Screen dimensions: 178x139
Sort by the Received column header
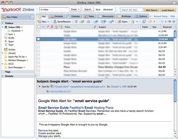(167, 27)
